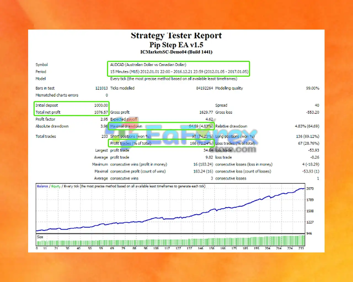Click the "Gross profit" label
Image resolution: width=353 pixels, height=282 pixels.
(120, 112)
